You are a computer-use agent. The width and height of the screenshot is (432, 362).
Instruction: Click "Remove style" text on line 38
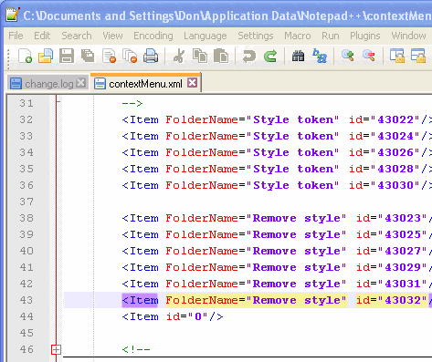296,218
